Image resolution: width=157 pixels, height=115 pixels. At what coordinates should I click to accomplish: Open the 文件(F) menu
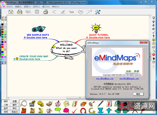[x=9, y=7]
